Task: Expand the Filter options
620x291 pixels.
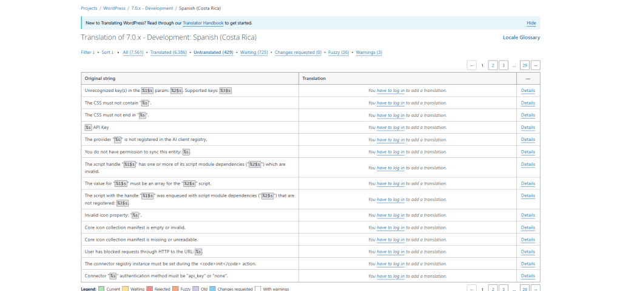Action: click(x=88, y=53)
